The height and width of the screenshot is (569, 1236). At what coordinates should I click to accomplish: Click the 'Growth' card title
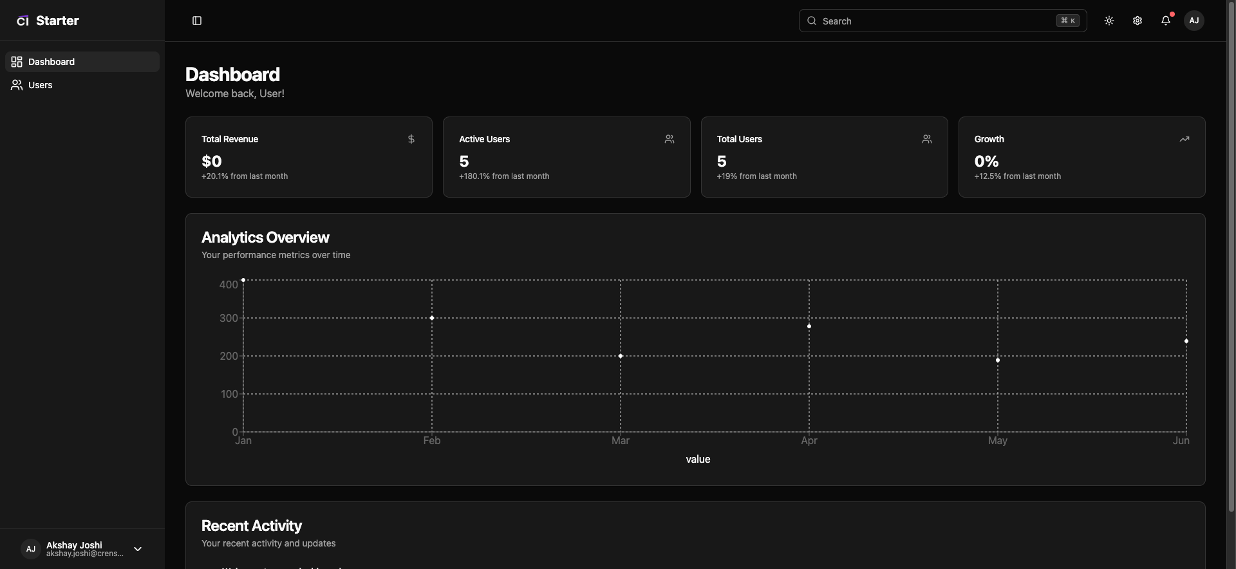click(989, 139)
